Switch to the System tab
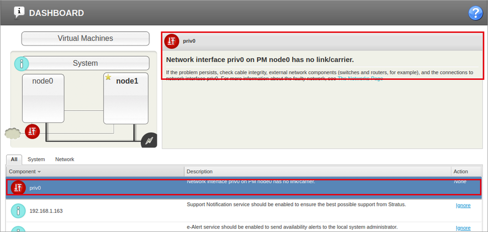Image resolution: width=488 pixels, height=232 pixels. point(36,159)
